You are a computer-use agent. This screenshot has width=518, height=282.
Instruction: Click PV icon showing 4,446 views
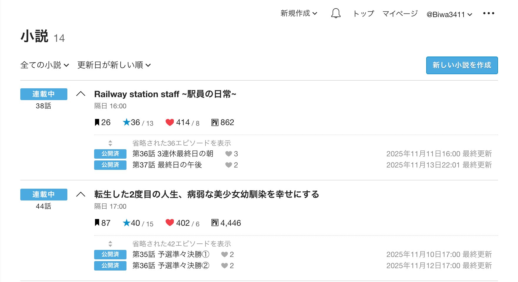215,223
